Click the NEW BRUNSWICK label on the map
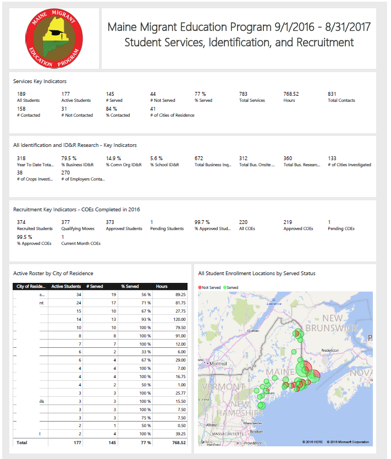 pyautogui.click(x=332, y=323)
